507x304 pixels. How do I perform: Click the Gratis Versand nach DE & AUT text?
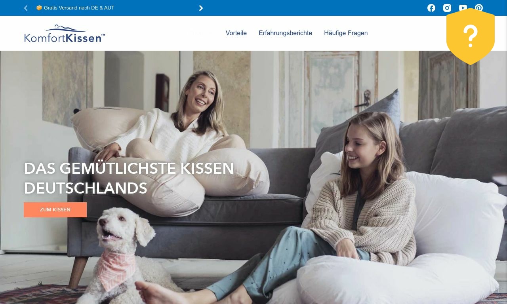tap(79, 8)
